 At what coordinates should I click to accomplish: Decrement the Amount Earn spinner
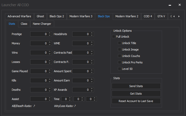pyautogui.click(x=92, y=82)
